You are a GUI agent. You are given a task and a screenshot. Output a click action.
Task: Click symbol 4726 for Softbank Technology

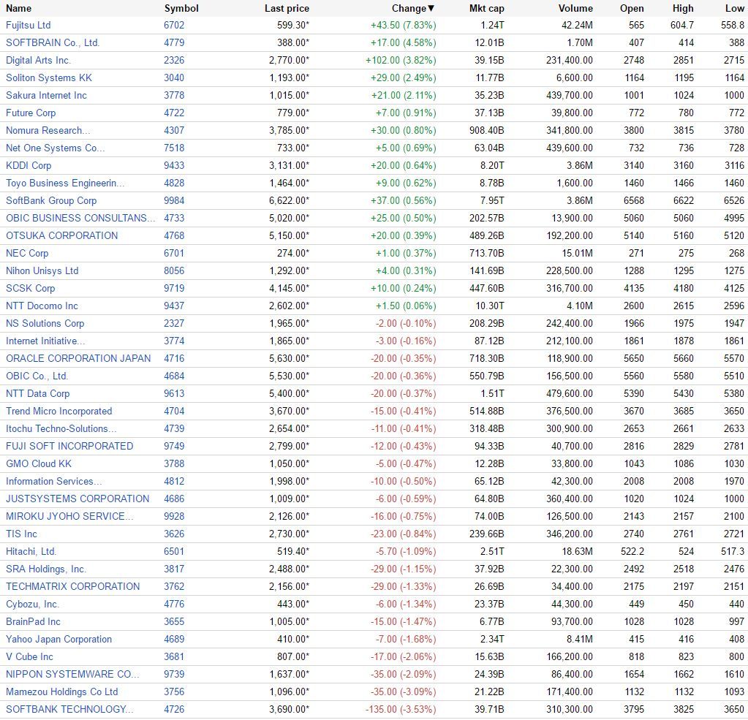point(174,710)
